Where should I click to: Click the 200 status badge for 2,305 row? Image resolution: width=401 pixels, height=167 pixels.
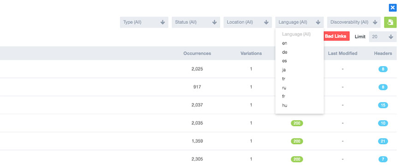297,159
